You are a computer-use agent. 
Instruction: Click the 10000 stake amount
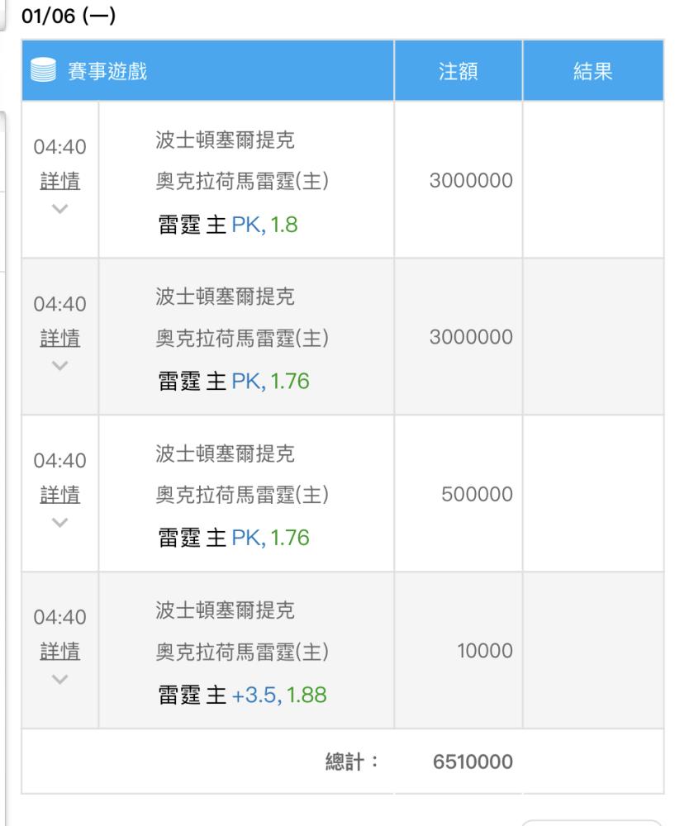click(x=485, y=651)
